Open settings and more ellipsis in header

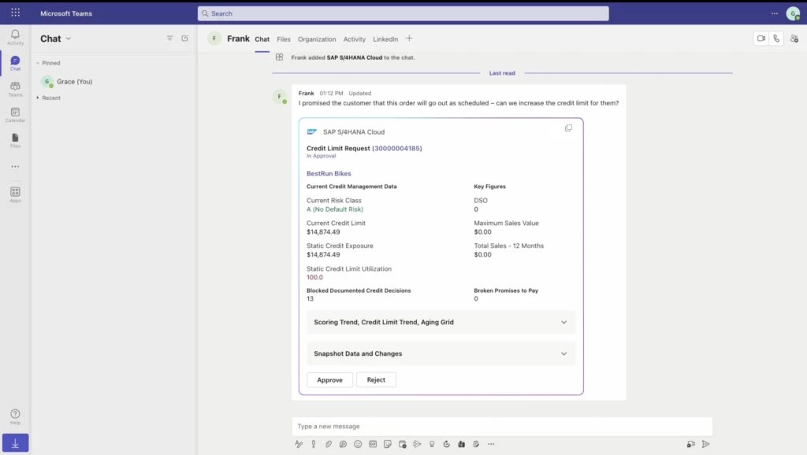[x=774, y=13]
